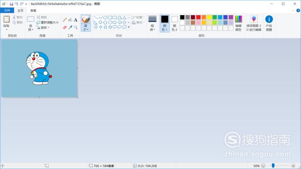This screenshot has width=301, height=169.
Task: Open Customize Quick Access Toolbar arrow
Action: (26, 4)
